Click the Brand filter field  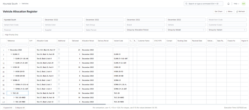145,25
